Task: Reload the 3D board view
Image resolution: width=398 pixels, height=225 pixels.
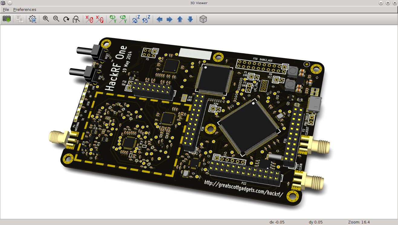Action: pos(7,19)
